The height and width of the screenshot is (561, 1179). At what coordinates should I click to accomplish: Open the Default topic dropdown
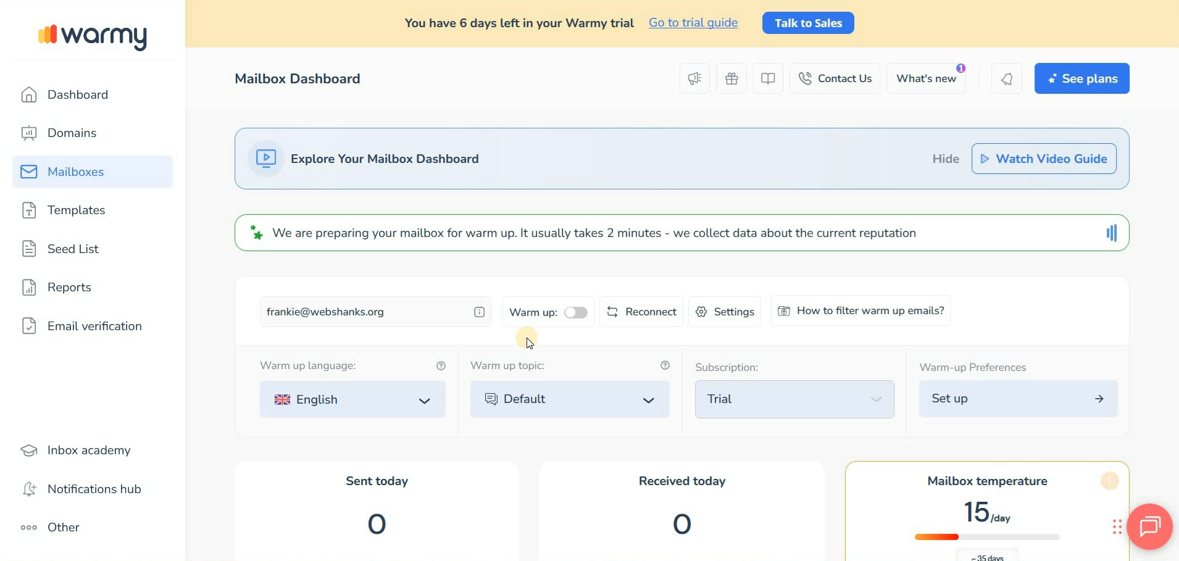[x=570, y=399]
